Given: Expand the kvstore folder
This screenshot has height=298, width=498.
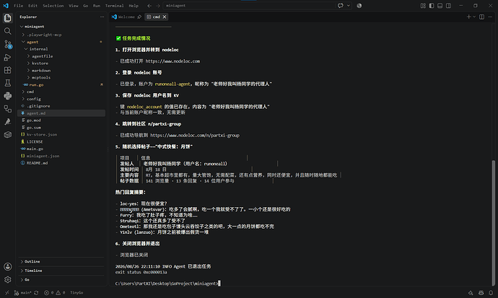Looking at the screenshot, I should [x=28, y=63].
